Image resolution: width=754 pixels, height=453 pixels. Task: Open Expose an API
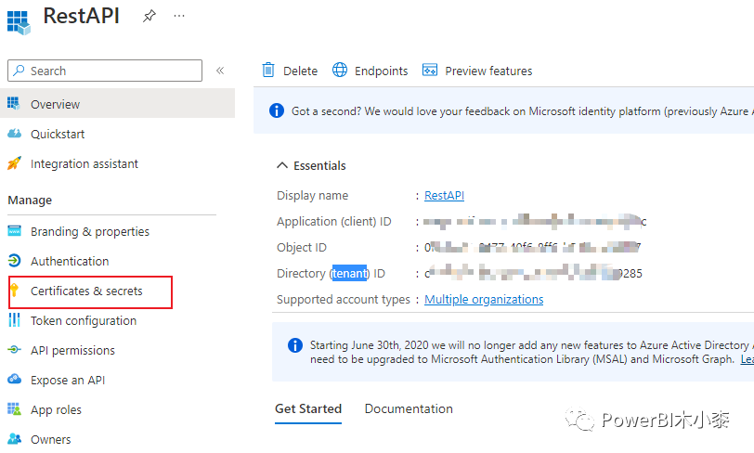tap(68, 381)
